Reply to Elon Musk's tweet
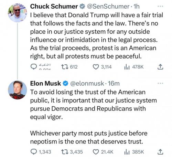This screenshot has width=172, height=159. (x=34, y=152)
